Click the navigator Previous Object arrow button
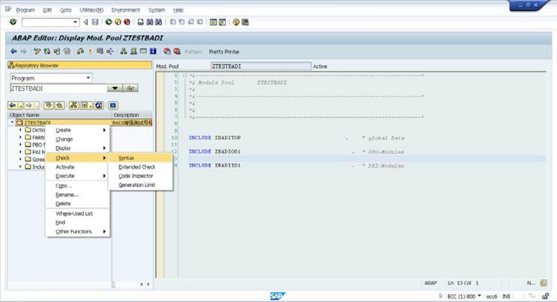This screenshot has height=302, width=557. (x=12, y=105)
